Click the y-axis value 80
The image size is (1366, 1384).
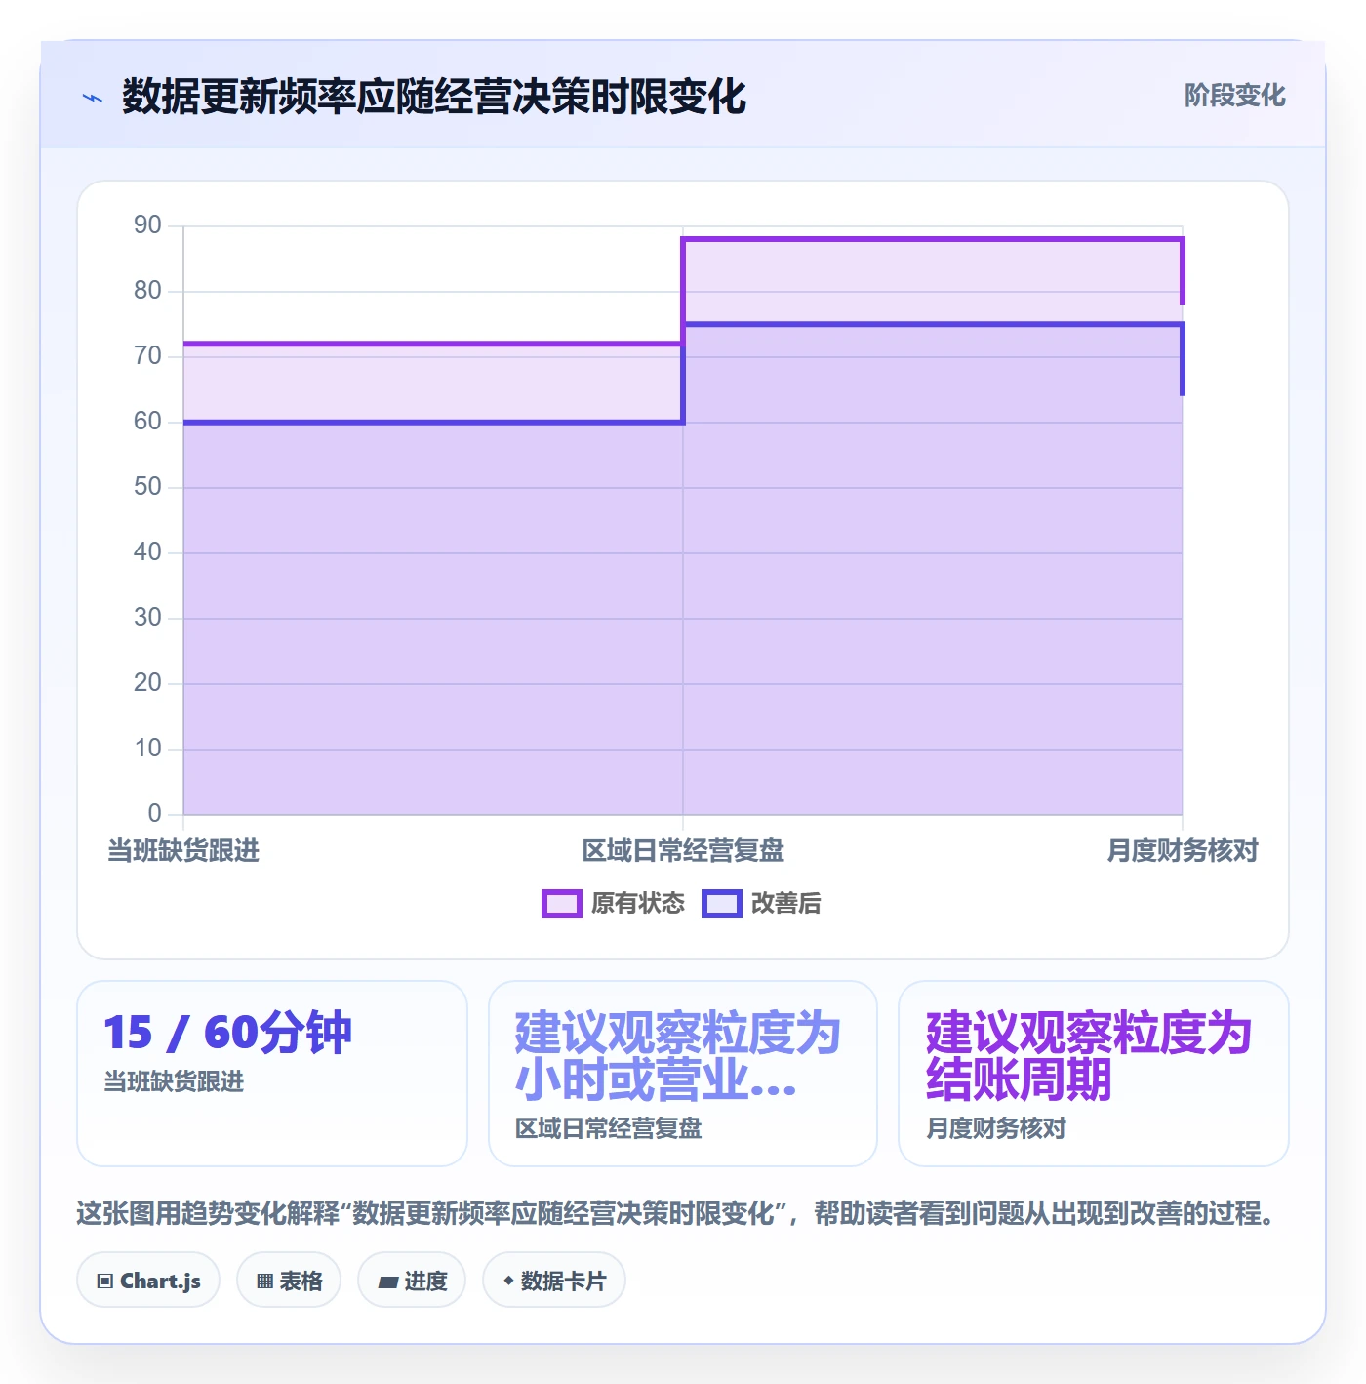point(147,291)
